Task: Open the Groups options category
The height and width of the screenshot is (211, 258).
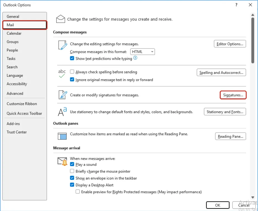Action: click(x=25, y=42)
